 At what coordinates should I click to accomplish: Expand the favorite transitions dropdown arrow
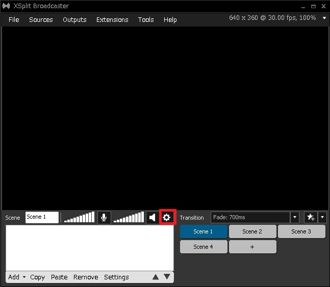tap(322, 217)
